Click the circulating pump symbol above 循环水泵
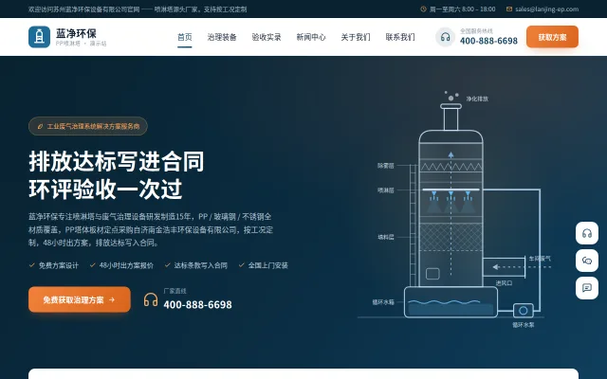This screenshot has width=607, height=379. tap(523, 310)
